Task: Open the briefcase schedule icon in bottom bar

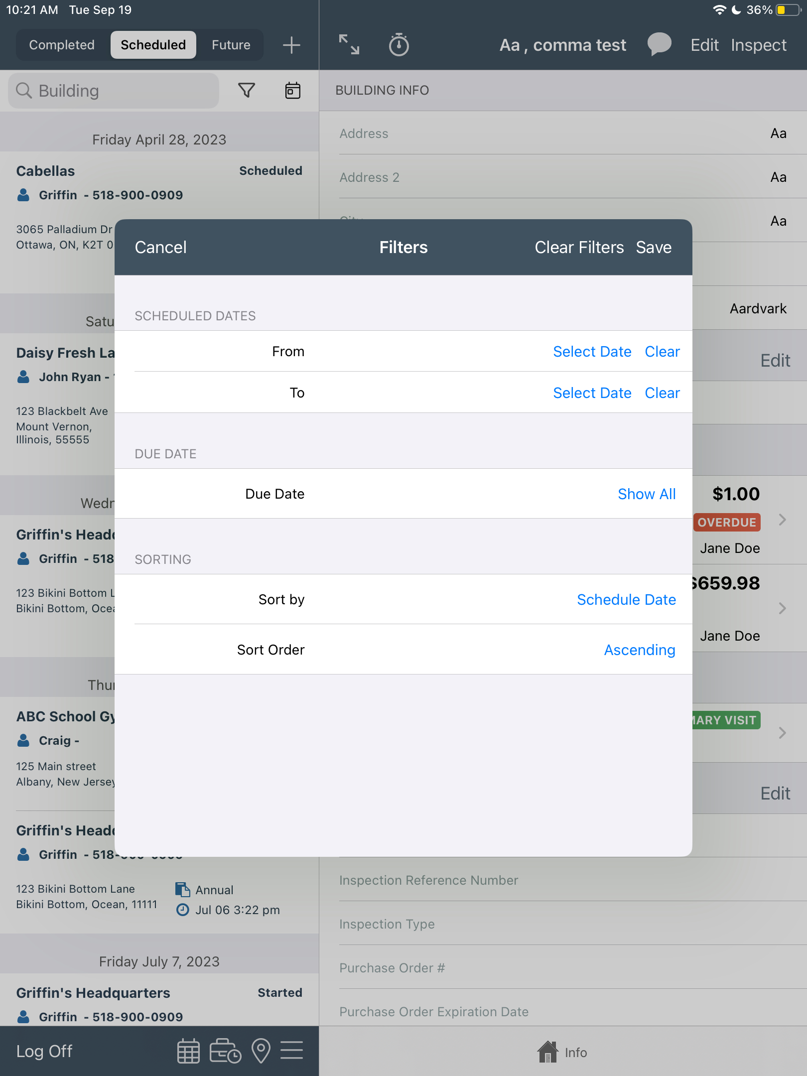Action: [x=225, y=1051]
